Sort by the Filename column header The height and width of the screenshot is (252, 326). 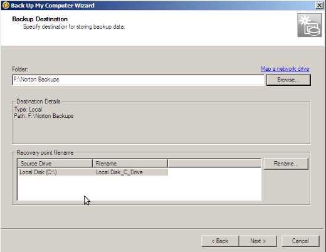click(x=130, y=163)
